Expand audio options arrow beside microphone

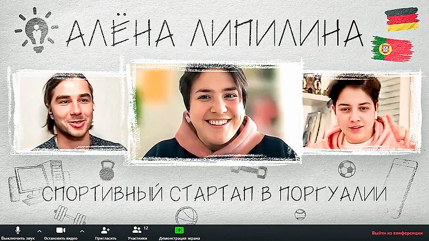39,231
